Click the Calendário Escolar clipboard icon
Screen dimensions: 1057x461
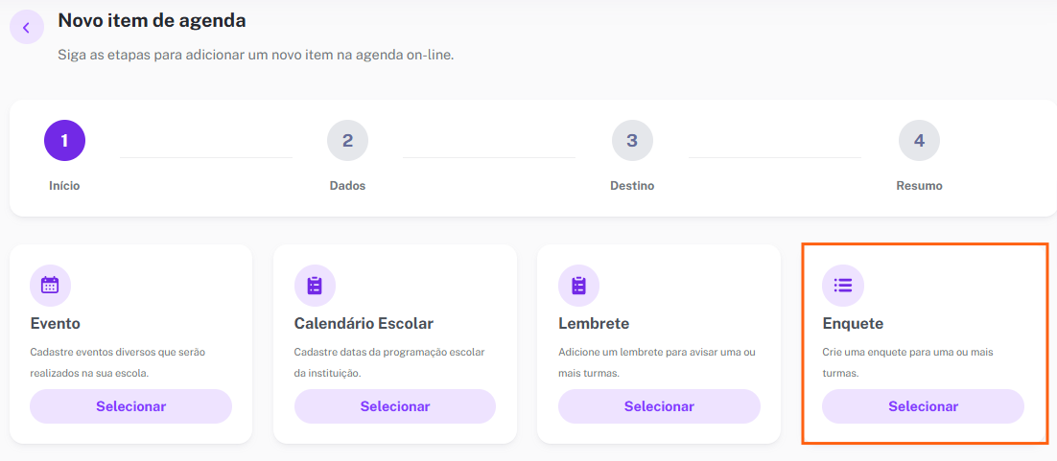[x=315, y=285]
